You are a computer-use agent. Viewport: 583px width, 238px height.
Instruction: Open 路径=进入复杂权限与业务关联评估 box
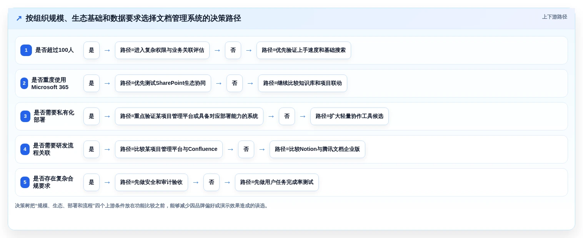pyautogui.click(x=162, y=50)
